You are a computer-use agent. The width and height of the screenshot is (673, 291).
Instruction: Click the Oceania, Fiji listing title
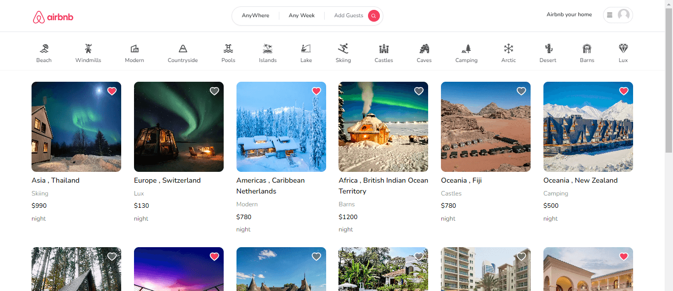(461, 181)
